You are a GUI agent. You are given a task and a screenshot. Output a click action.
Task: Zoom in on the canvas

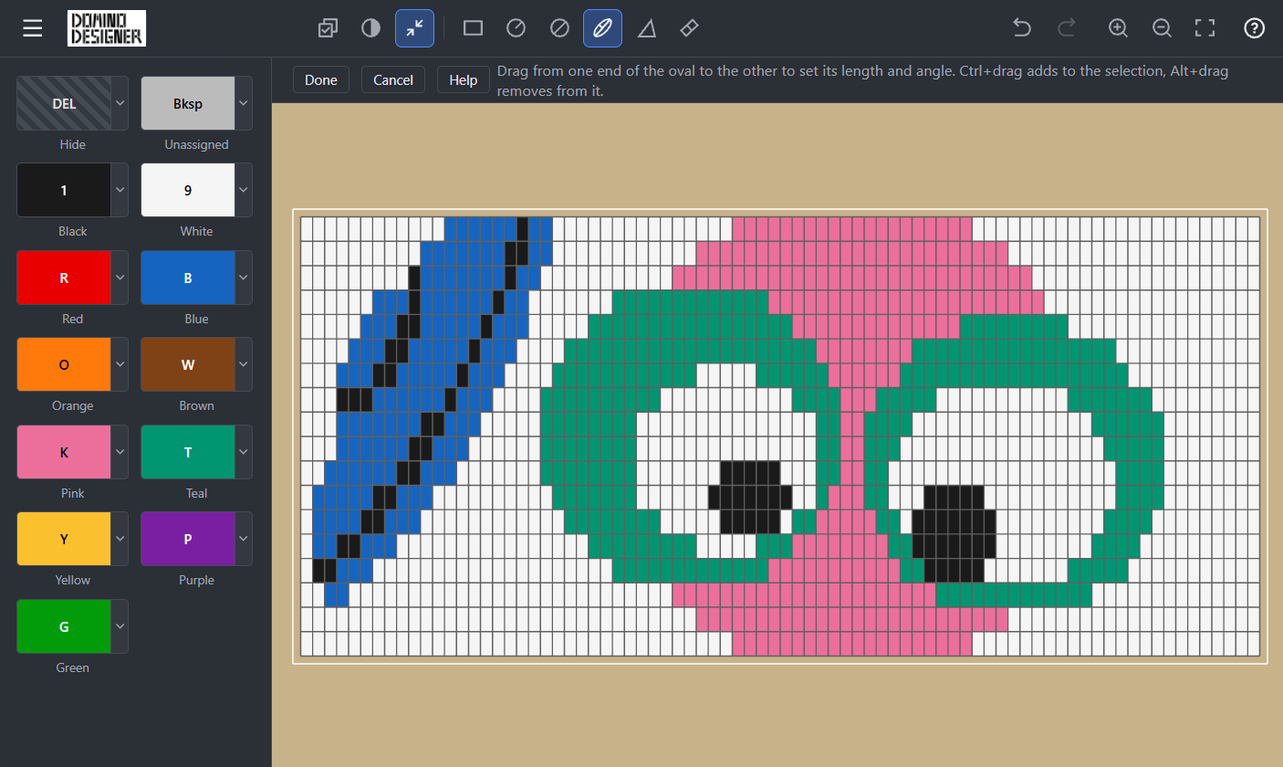point(1118,28)
